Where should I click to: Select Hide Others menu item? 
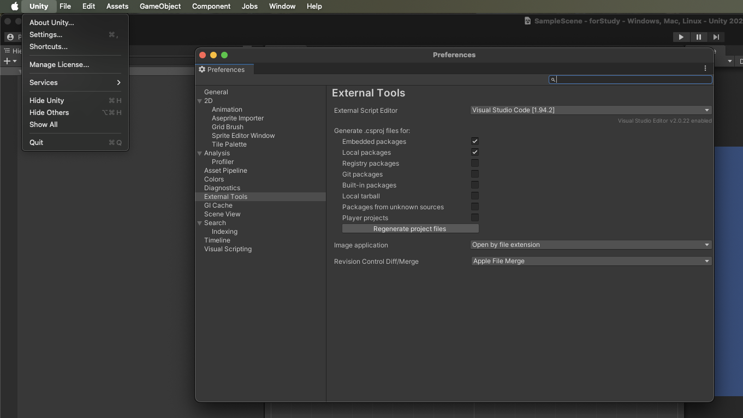[75, 113]
